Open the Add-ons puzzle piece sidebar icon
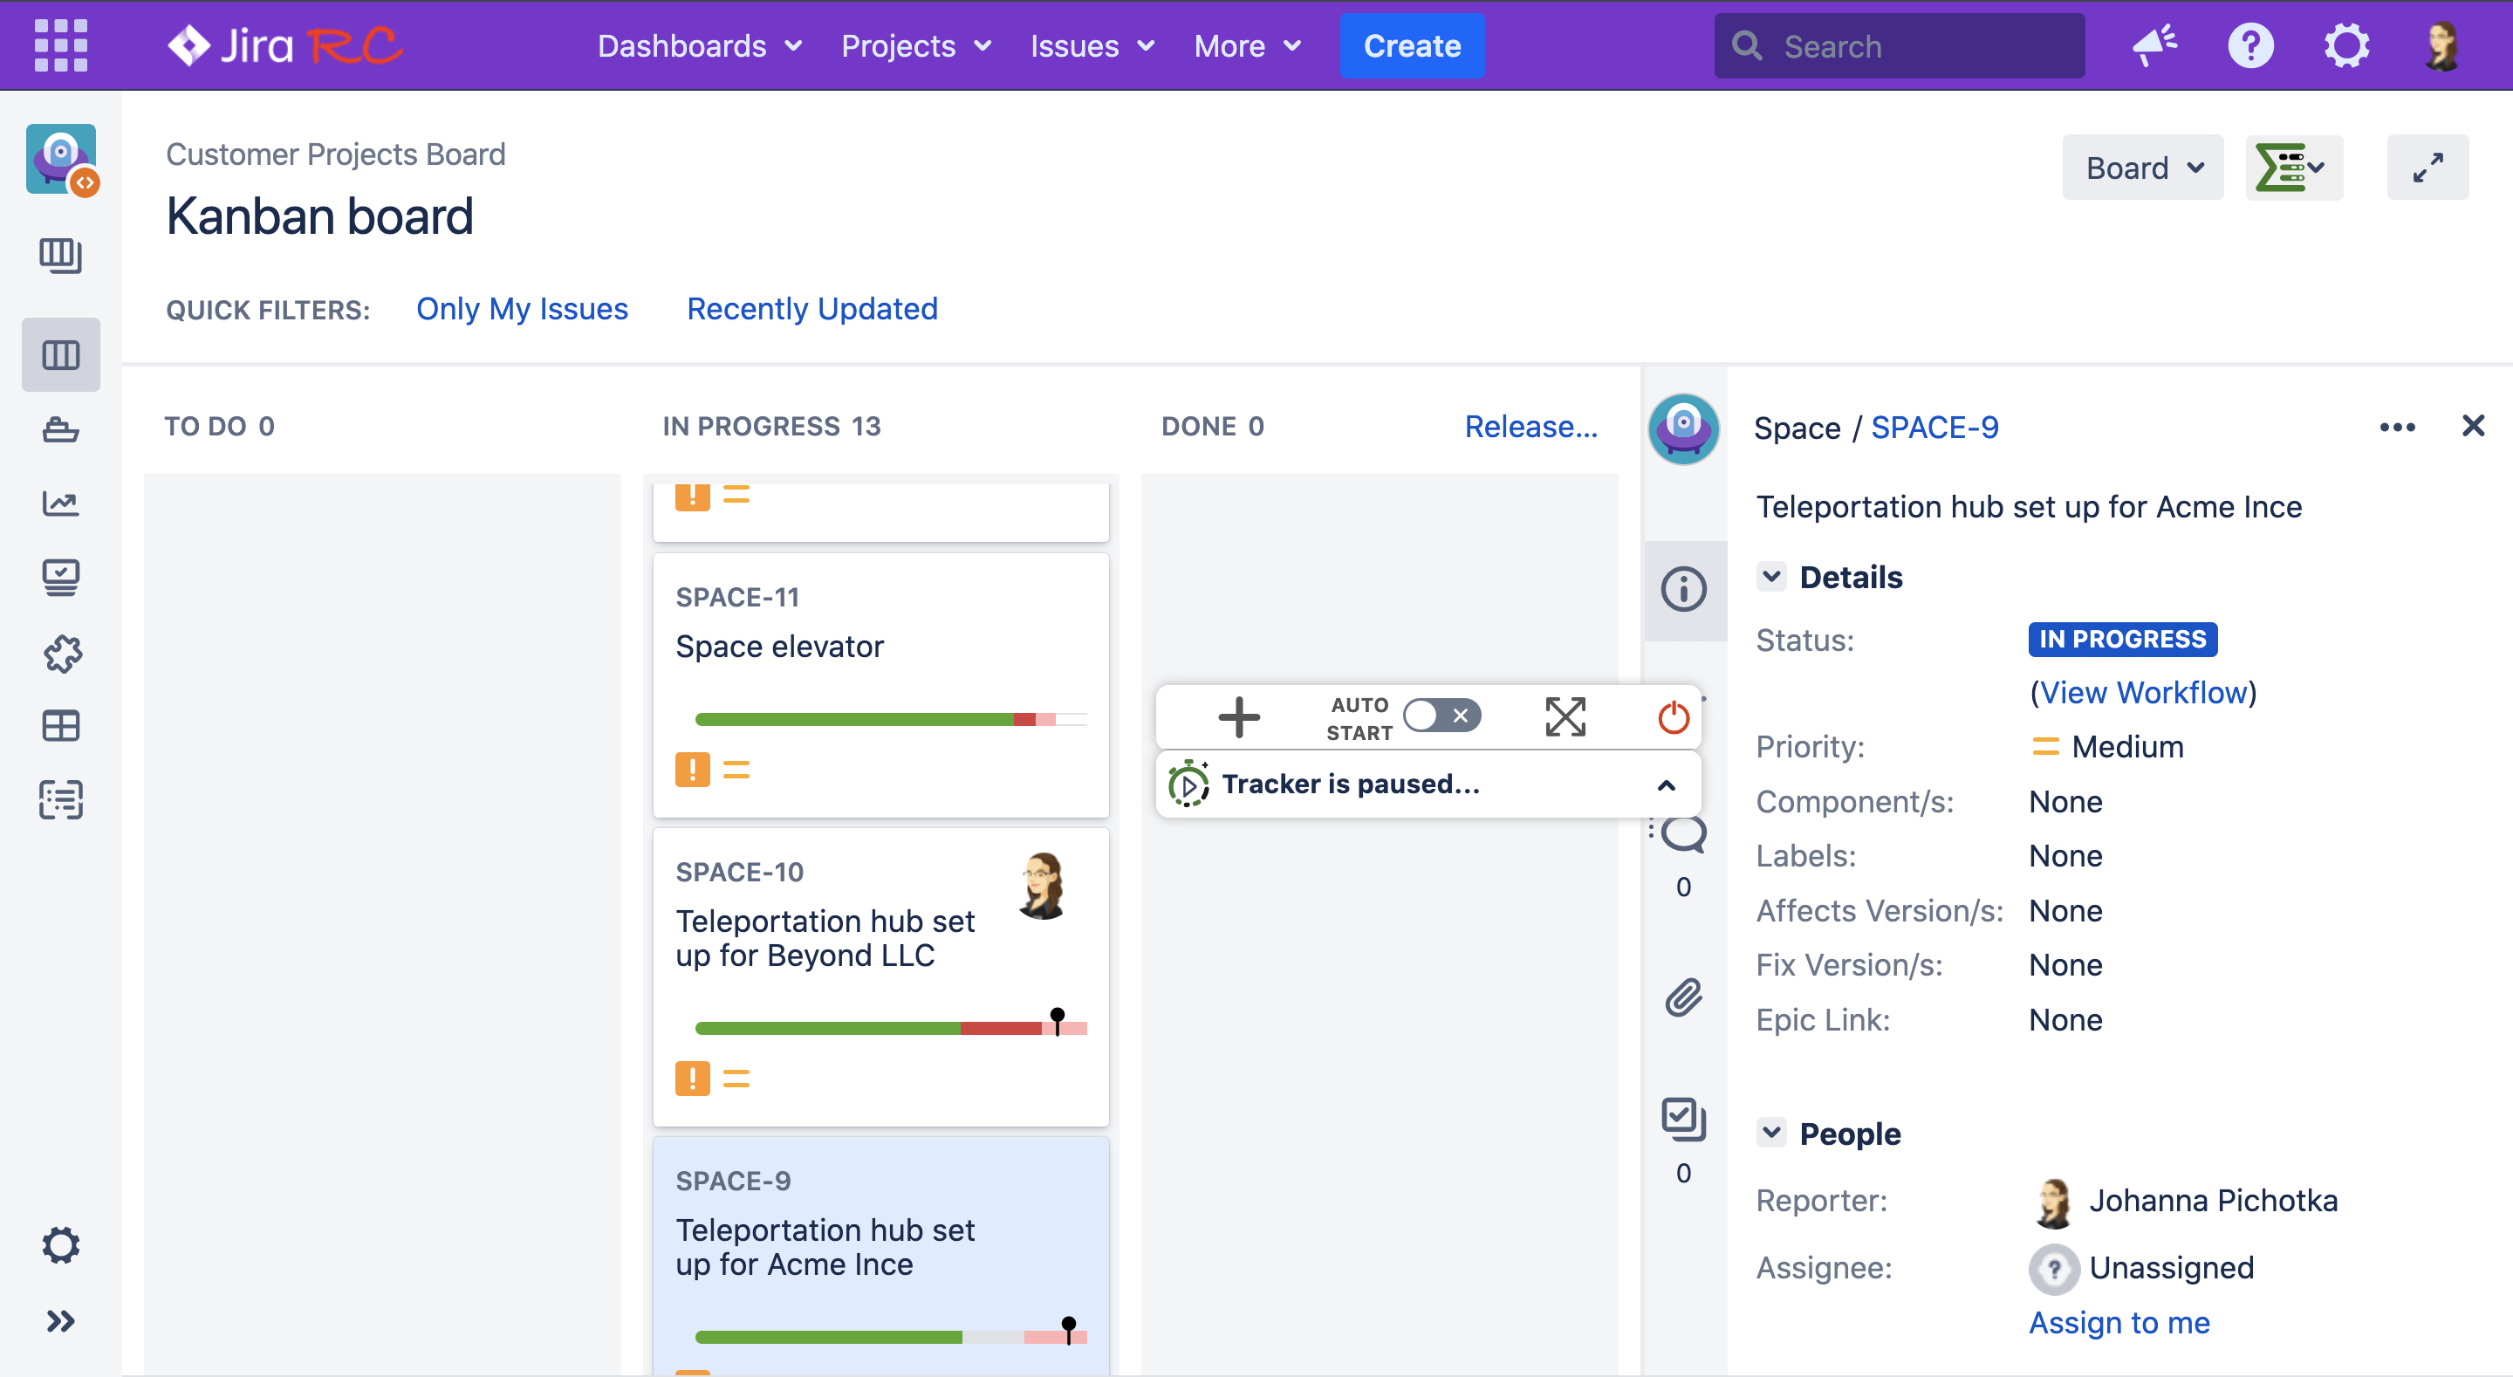The image size is (2513, 1377). pyautogui.click(x=60, y=653)
